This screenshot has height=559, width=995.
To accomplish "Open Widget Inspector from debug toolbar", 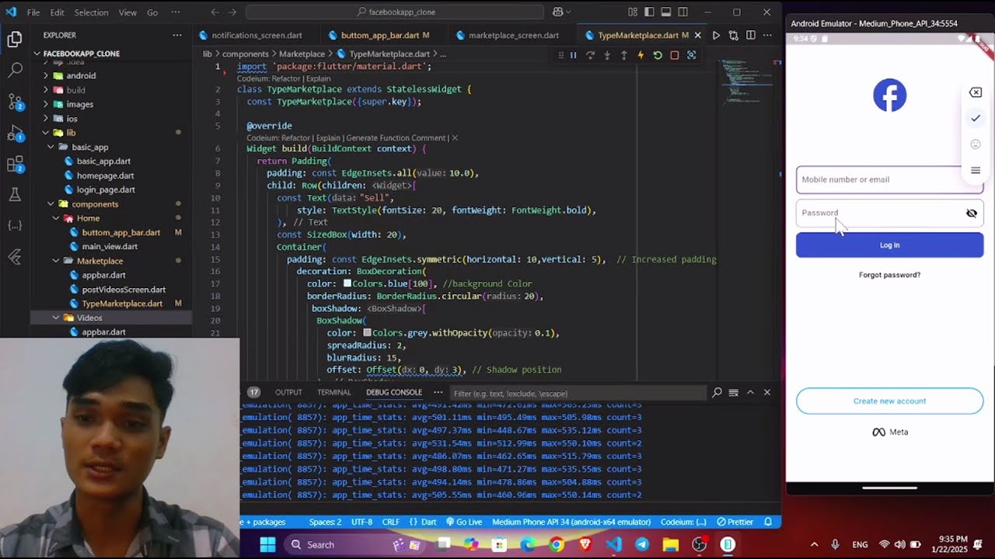I will 691,55.
